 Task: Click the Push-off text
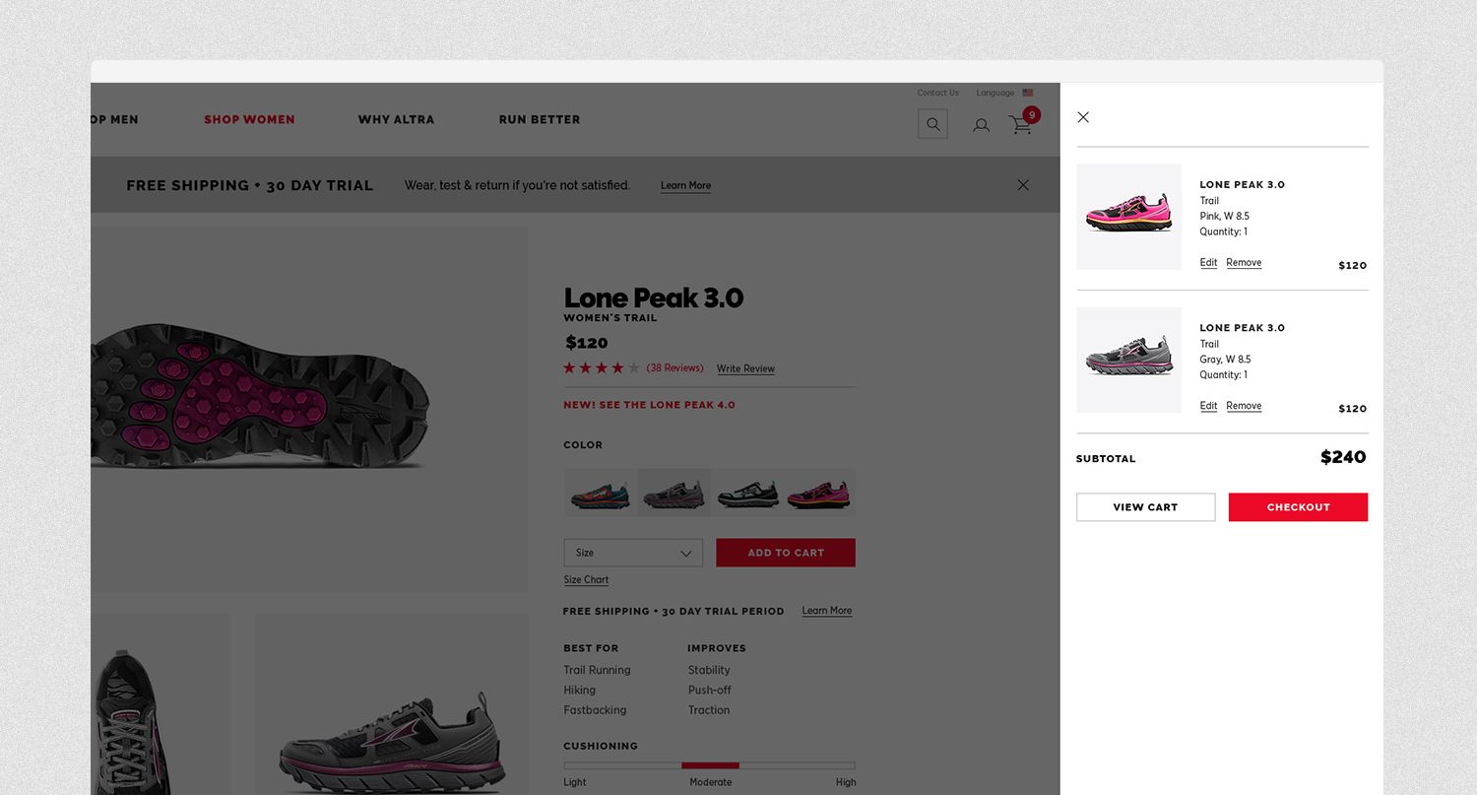(709, 690)
